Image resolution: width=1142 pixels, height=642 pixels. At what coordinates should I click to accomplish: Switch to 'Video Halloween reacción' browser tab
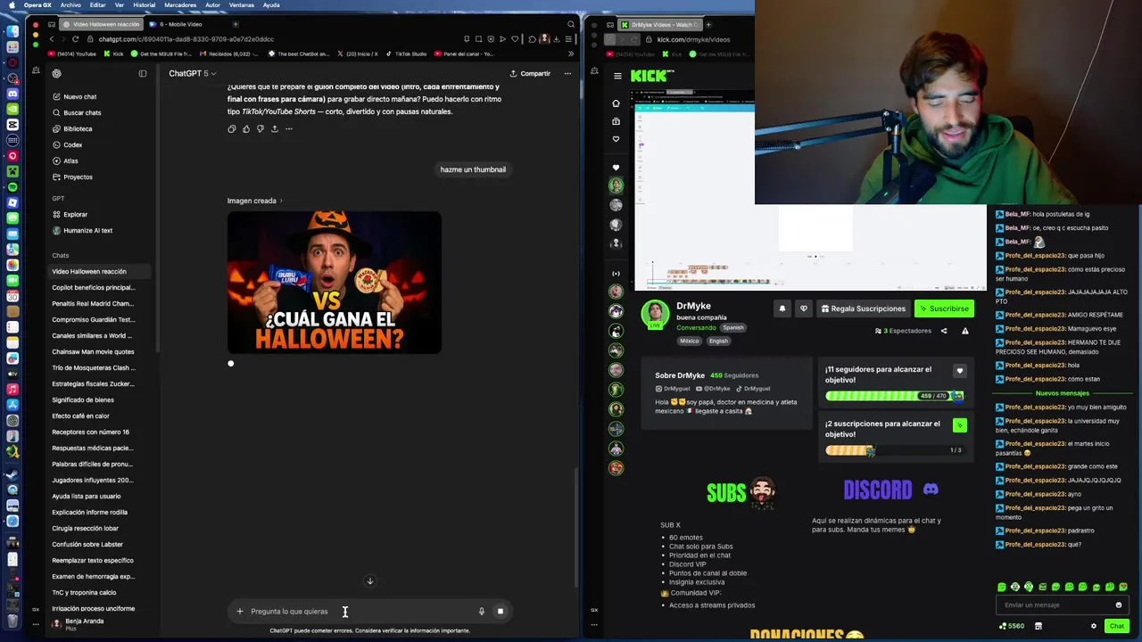click(100, 24)
